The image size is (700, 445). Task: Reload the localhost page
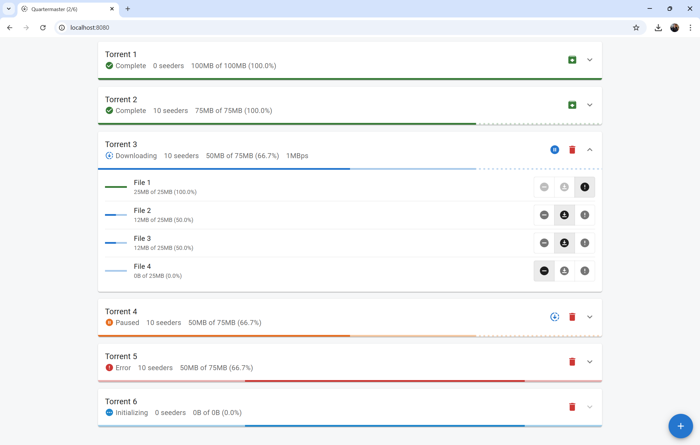[43, 28]
